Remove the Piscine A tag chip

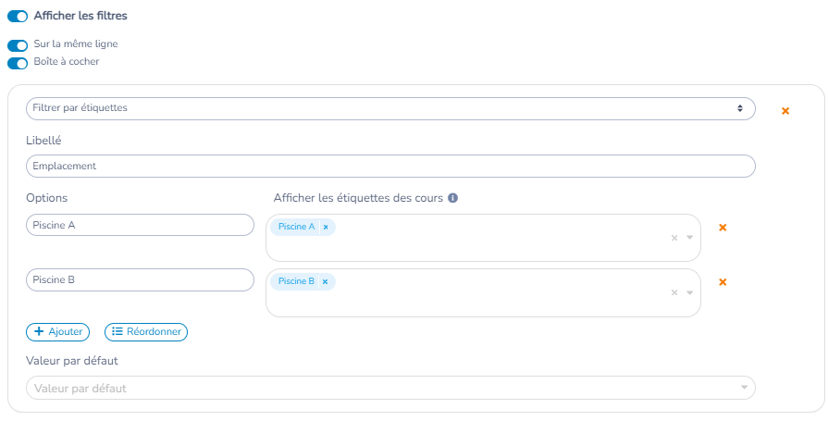tap(326, 227)
